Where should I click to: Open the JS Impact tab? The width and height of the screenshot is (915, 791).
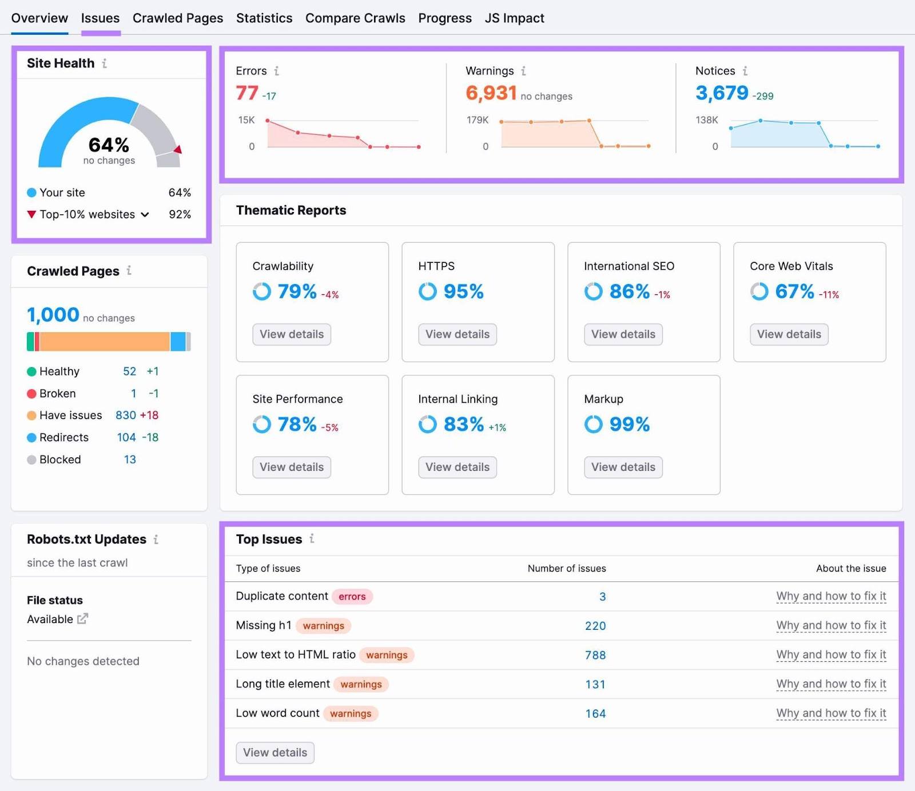point(514,18)
